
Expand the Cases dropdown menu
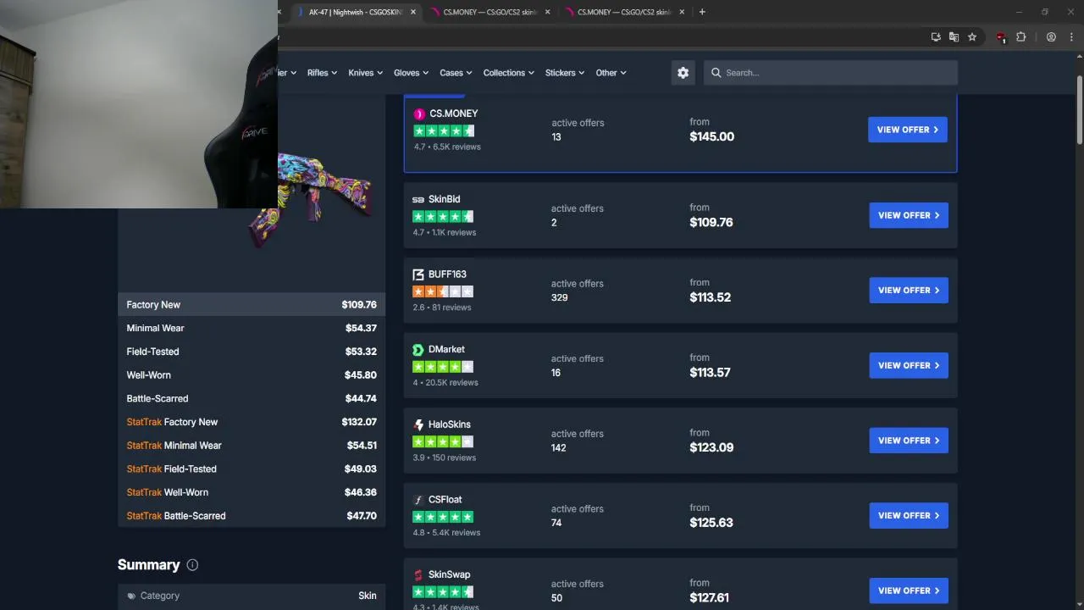[456, 73]
